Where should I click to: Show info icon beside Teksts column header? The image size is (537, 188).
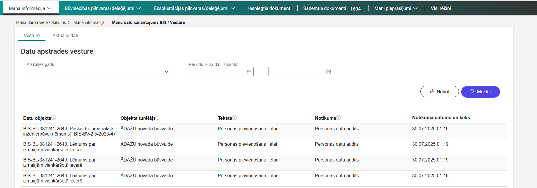[234, 118]
